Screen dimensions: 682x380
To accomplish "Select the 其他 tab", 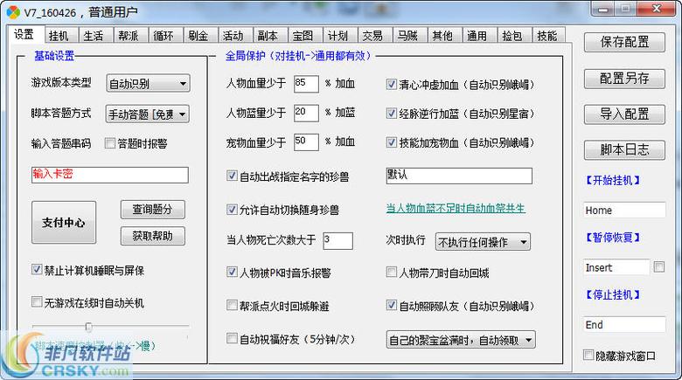I will [x=445, y=35].
